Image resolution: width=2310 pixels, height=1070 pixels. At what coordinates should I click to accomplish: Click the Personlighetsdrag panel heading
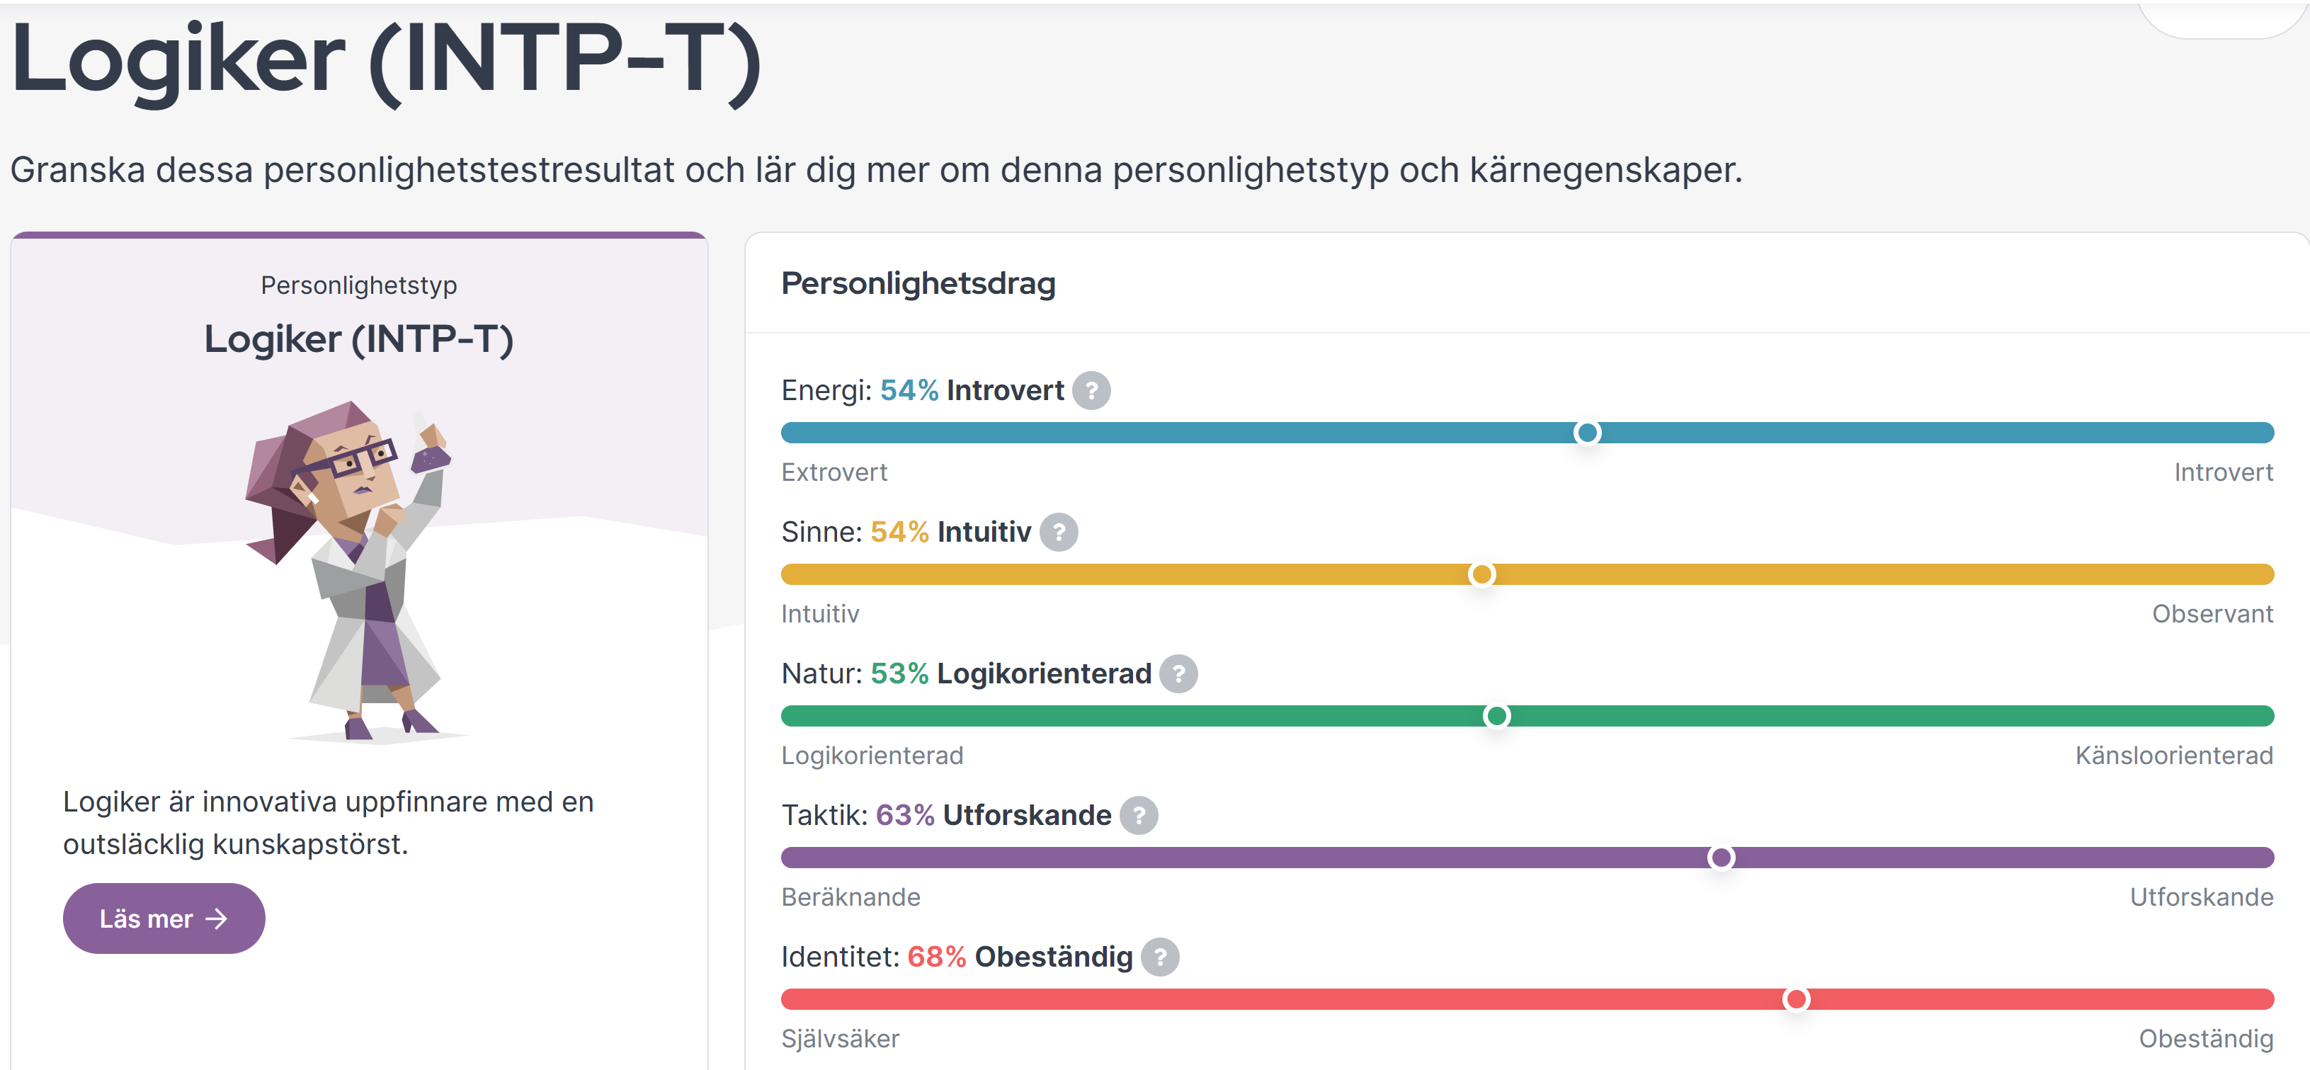point(918,284)
